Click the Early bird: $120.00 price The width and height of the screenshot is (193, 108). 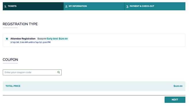click(57, 39)
